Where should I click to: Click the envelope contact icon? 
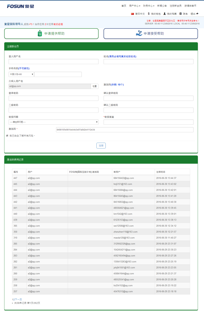pos(180,14)
